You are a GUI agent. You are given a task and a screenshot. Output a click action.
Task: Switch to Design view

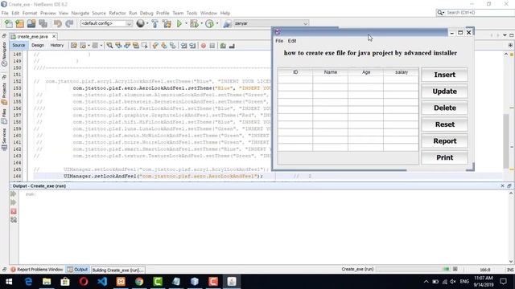[38, 45]
